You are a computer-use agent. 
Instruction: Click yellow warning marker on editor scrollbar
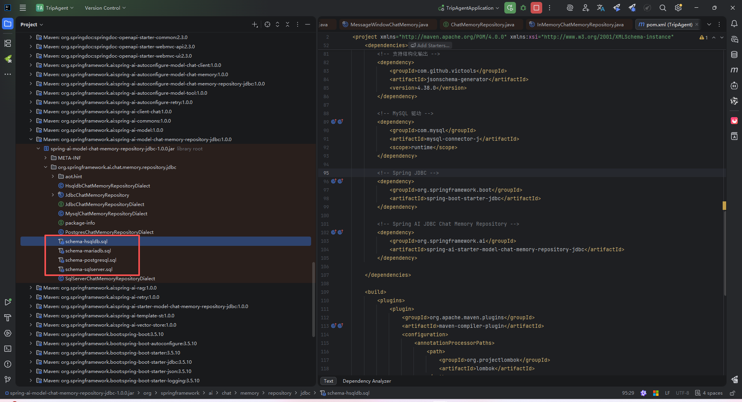(x=724, y=206)
